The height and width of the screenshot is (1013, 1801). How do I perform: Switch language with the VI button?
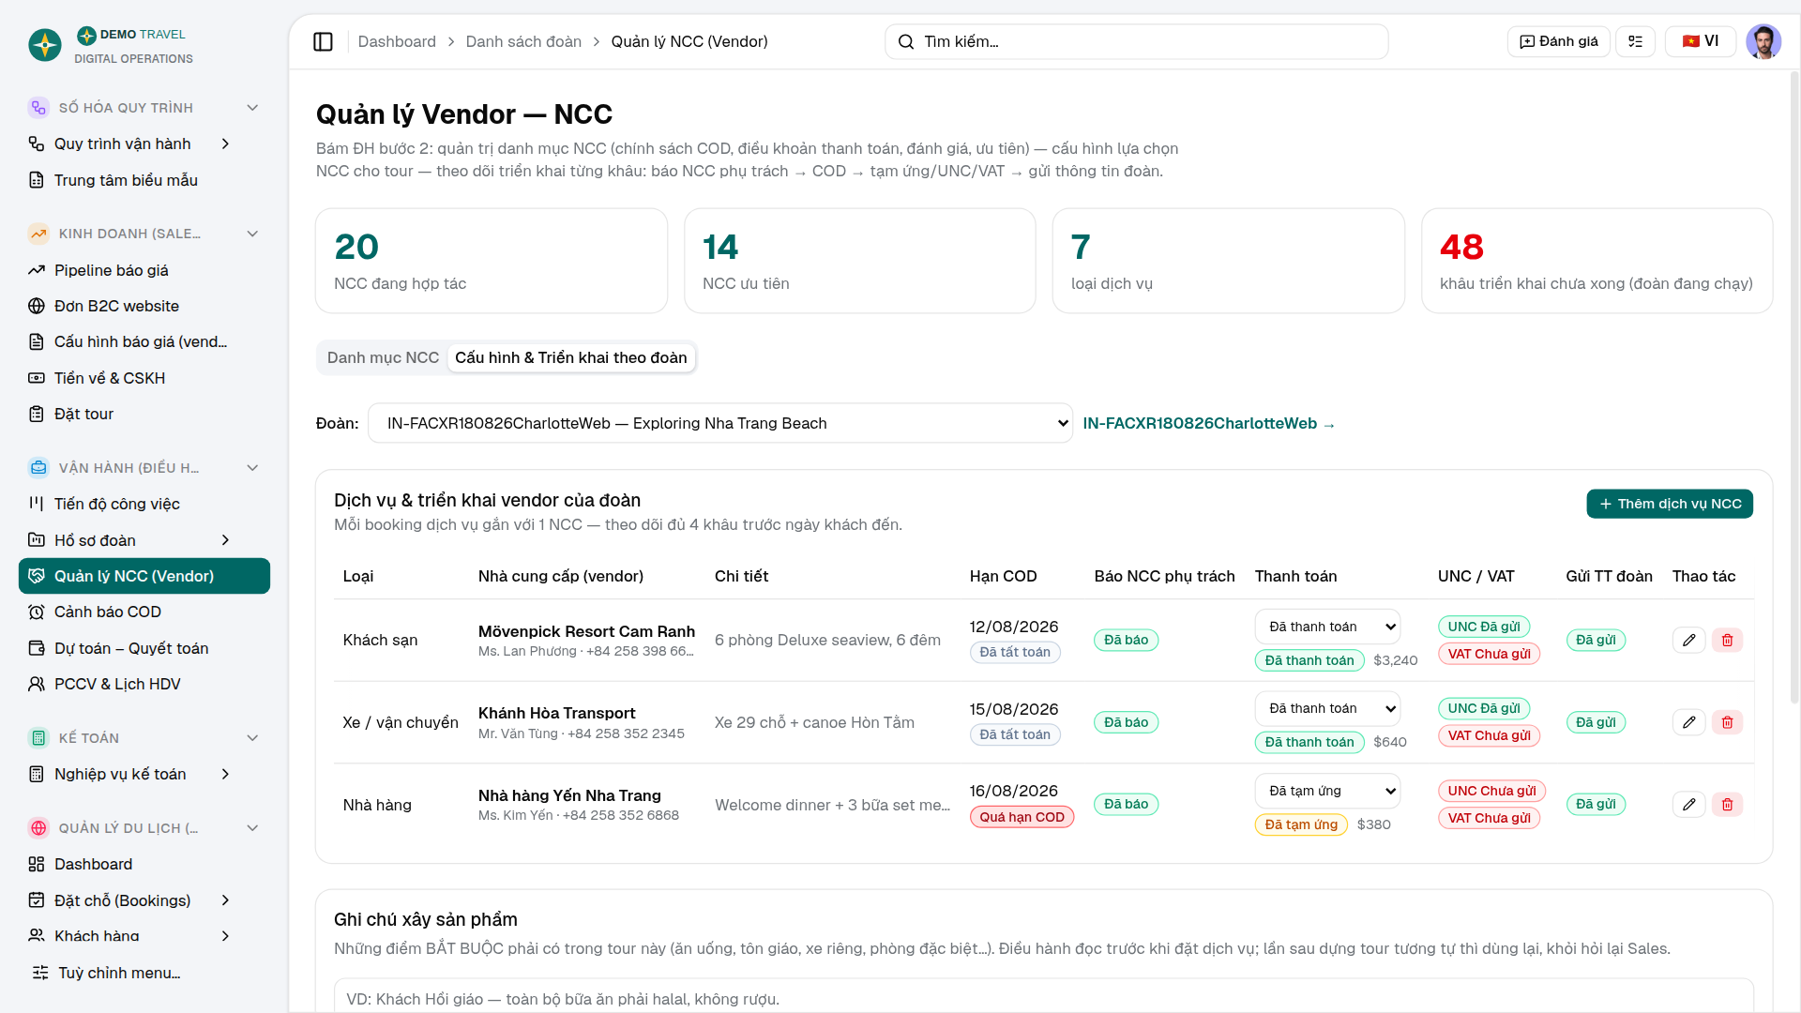[x=1701, y=41]
